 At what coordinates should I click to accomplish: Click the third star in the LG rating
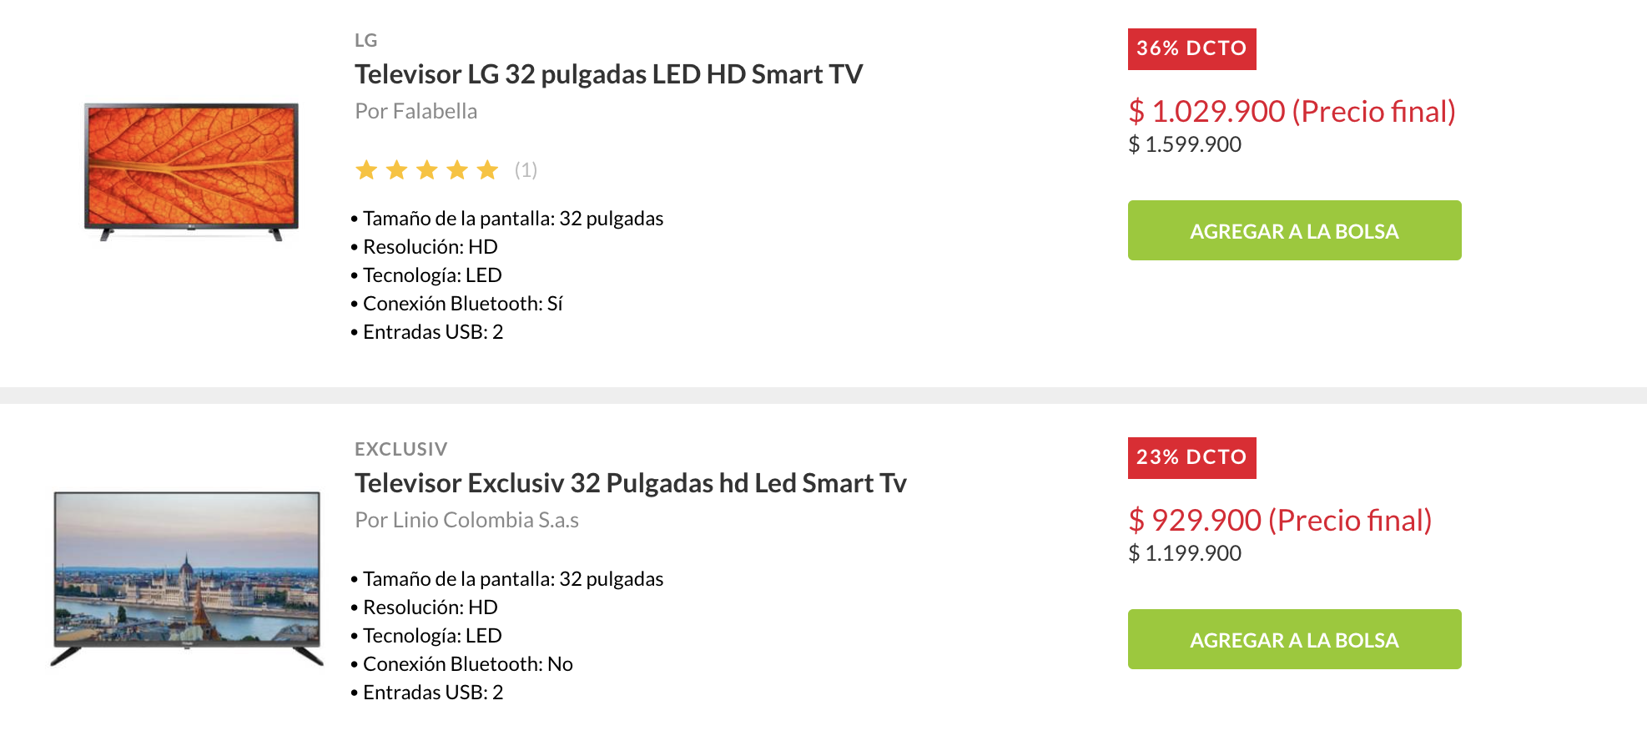coord(426,170)
